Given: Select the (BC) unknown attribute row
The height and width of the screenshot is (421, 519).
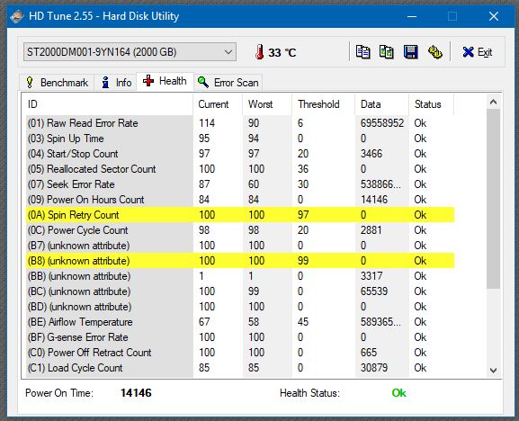Looking at the screenshot, I should (x=240, y=291).
